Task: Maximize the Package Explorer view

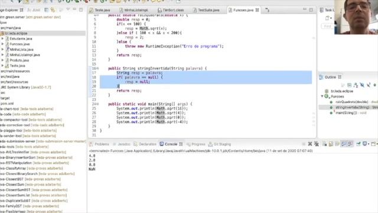Action: click(81, 10)
